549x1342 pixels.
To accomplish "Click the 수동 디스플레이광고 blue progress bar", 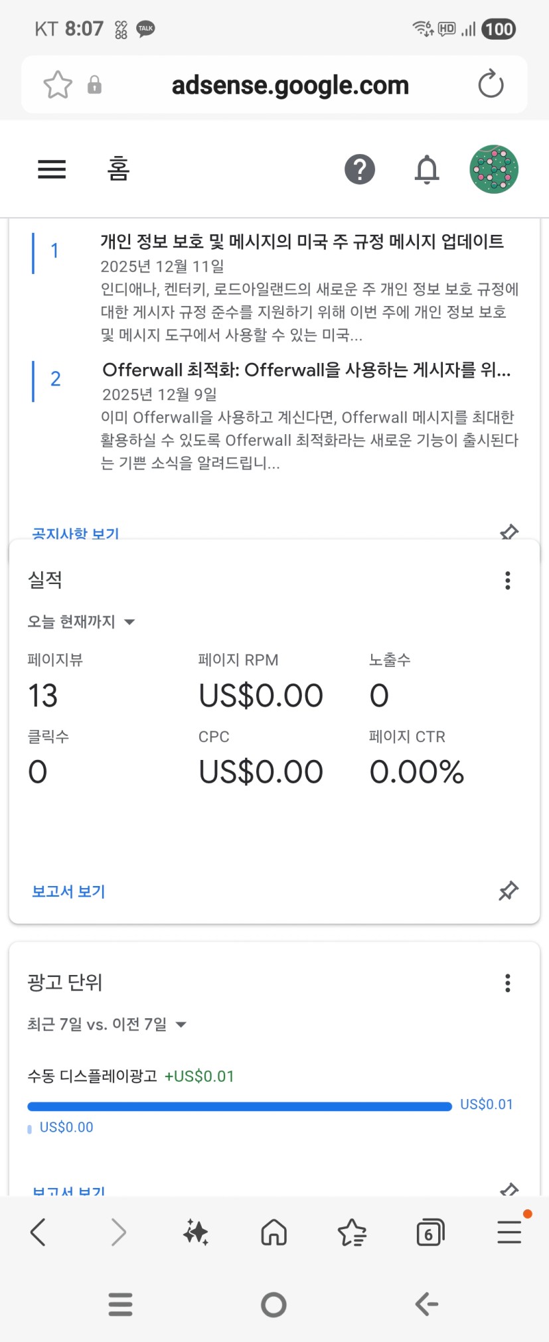I will [x=239, y=1106].
